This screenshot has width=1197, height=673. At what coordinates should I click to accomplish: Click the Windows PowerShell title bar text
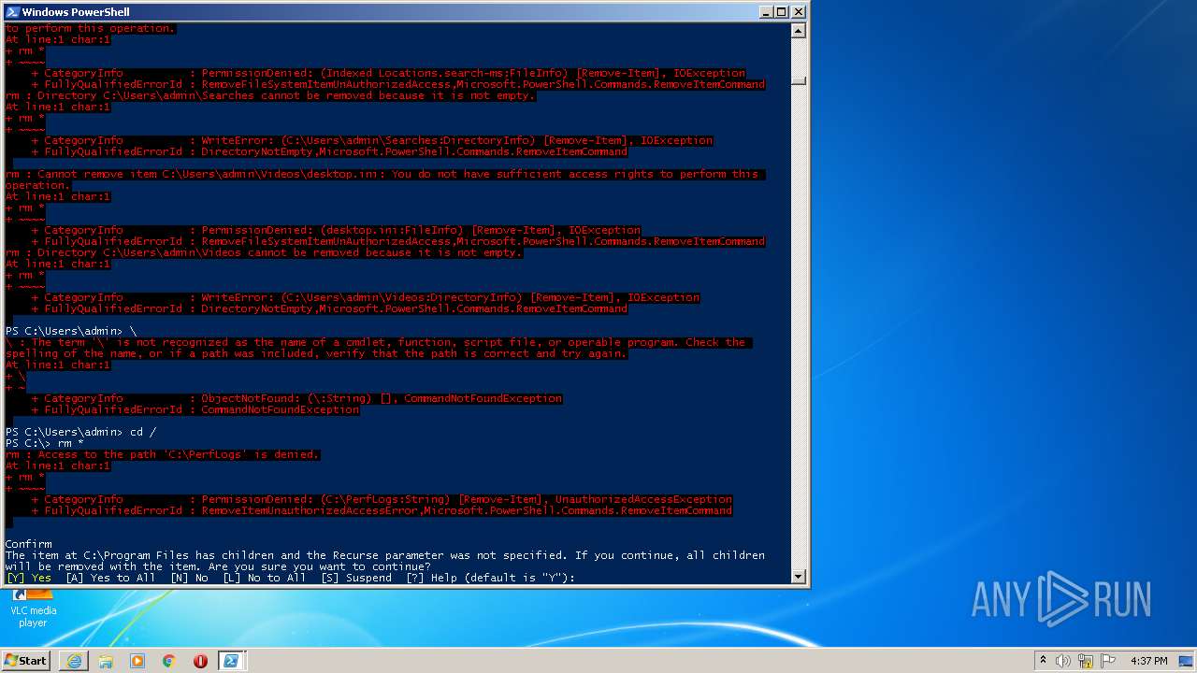(76, 12)
